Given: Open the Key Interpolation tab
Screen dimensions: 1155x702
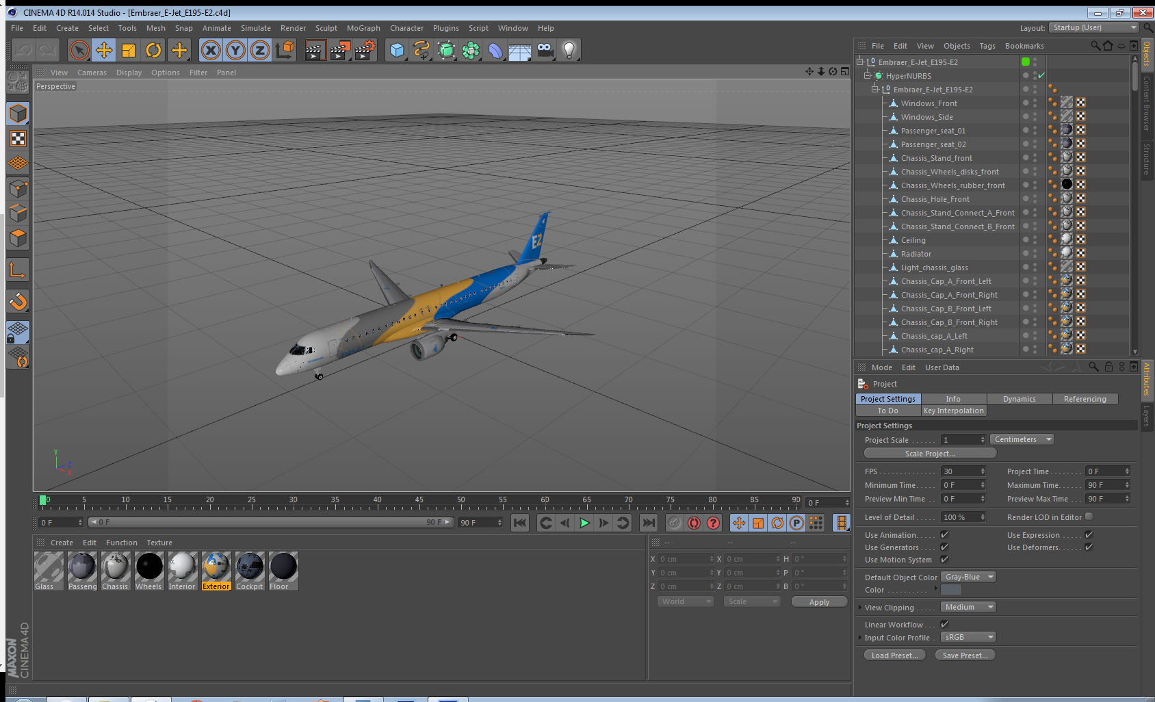Looking at the screenshot, I should click(x=953, y=411).
